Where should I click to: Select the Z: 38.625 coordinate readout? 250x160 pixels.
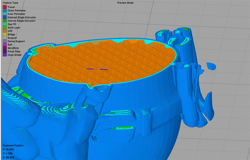coord(8,157)
